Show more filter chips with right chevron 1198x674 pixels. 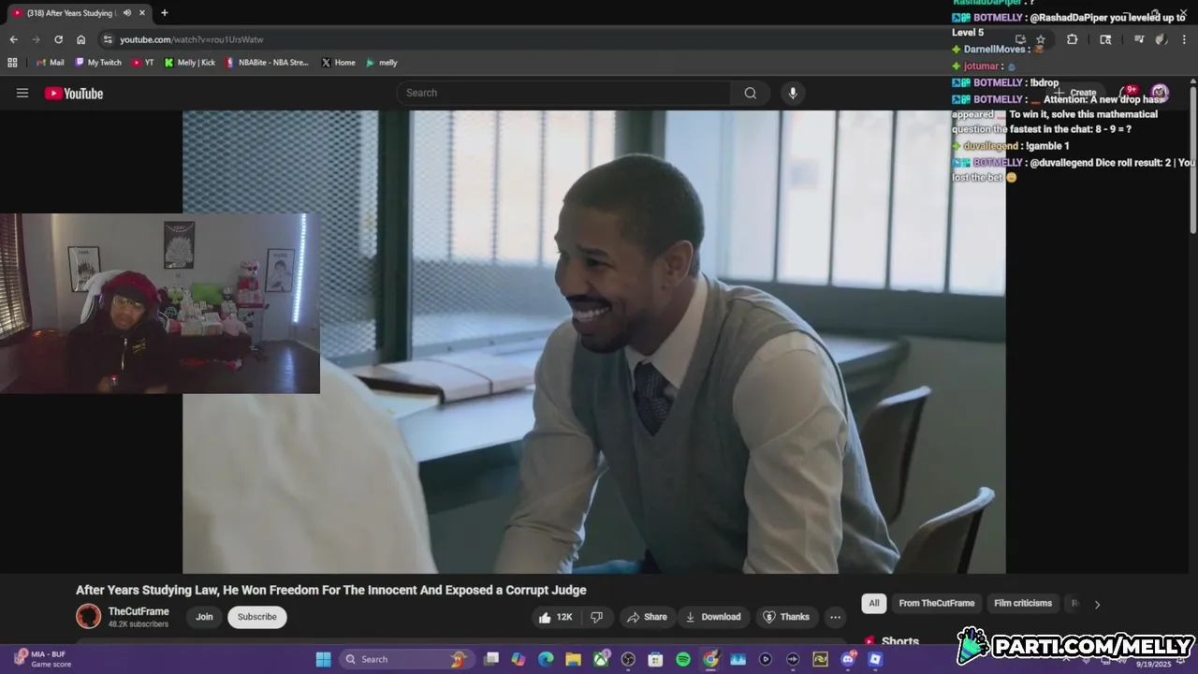1097,604
